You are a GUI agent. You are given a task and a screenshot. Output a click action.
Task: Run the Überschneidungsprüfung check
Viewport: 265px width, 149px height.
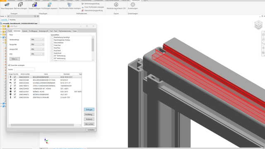pyautogui.click(x=92, y=10)
